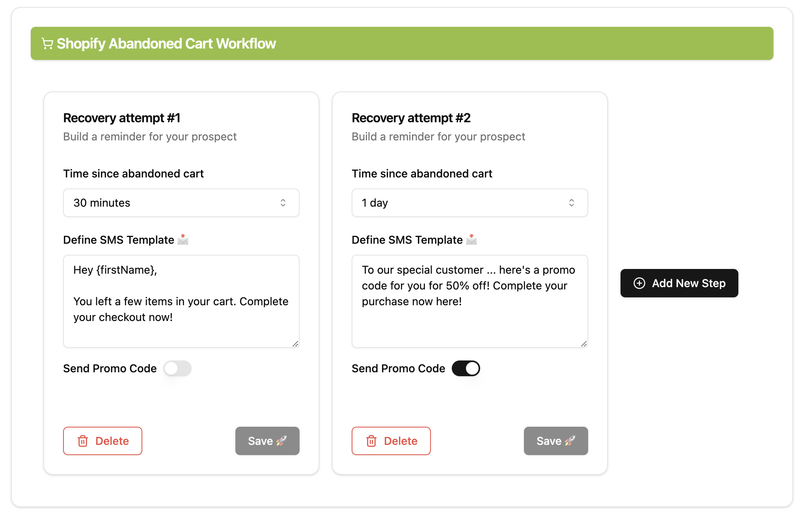Click the attempt #1 resize handle
Screen dimensions: 805x519
point(295,344)
